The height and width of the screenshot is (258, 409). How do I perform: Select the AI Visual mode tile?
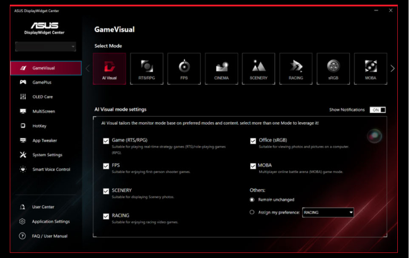[109, 69]
